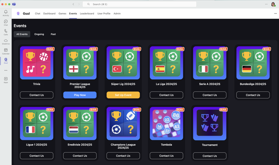The height and width of the screenshot is (165, 279).
Task: Open OneDrive from the sidebar
Action: [6, 42]
